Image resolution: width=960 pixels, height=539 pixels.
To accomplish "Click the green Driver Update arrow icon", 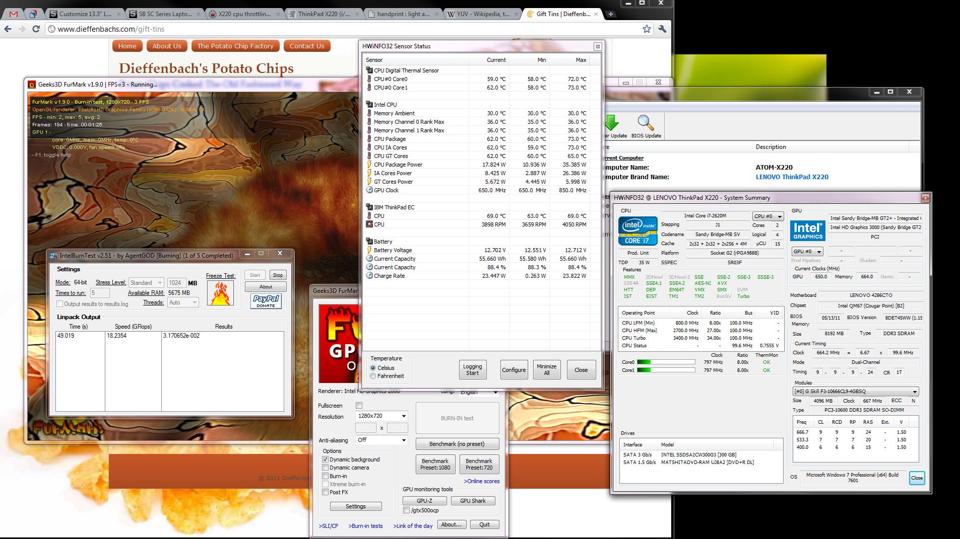I will tap(611, 123).
